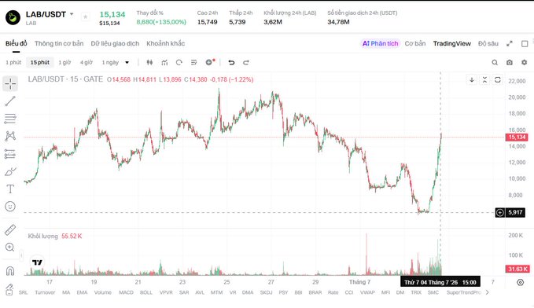
Task: Click the collapse arrows icon on chart
Action: point(484,79)
